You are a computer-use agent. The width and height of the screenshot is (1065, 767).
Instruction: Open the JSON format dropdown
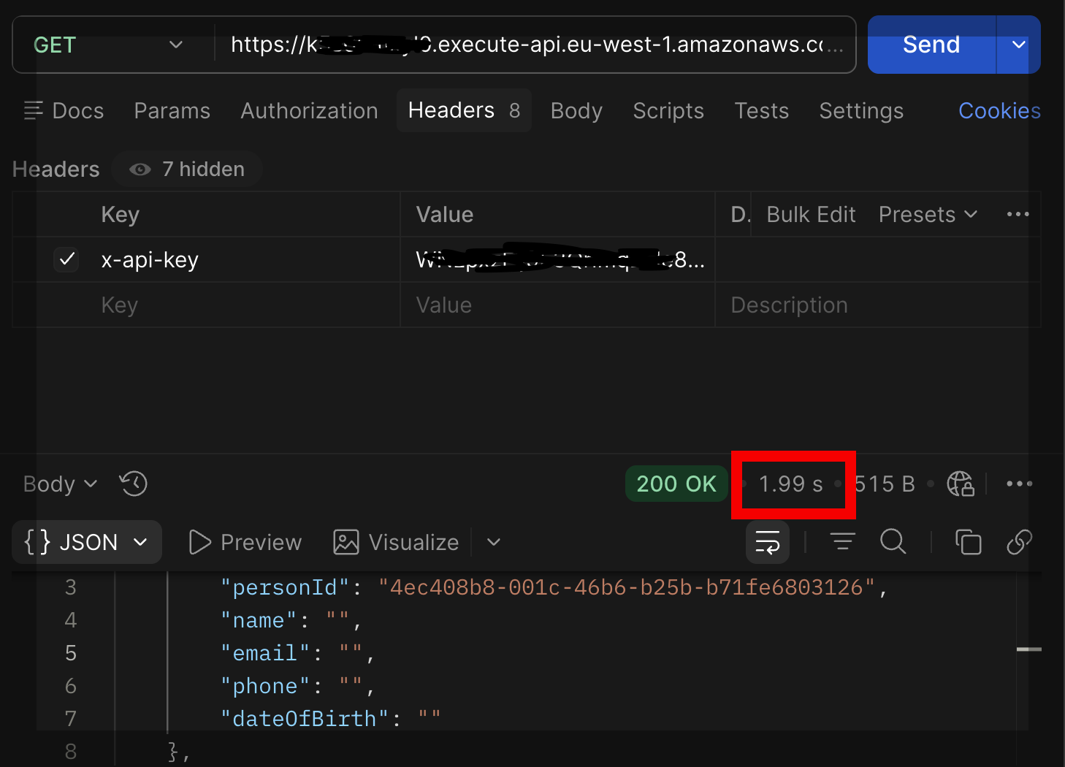[x=87, y=542]
